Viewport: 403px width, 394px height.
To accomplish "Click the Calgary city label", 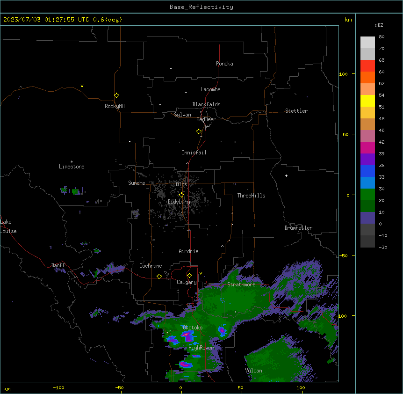I will click(187, 282).
